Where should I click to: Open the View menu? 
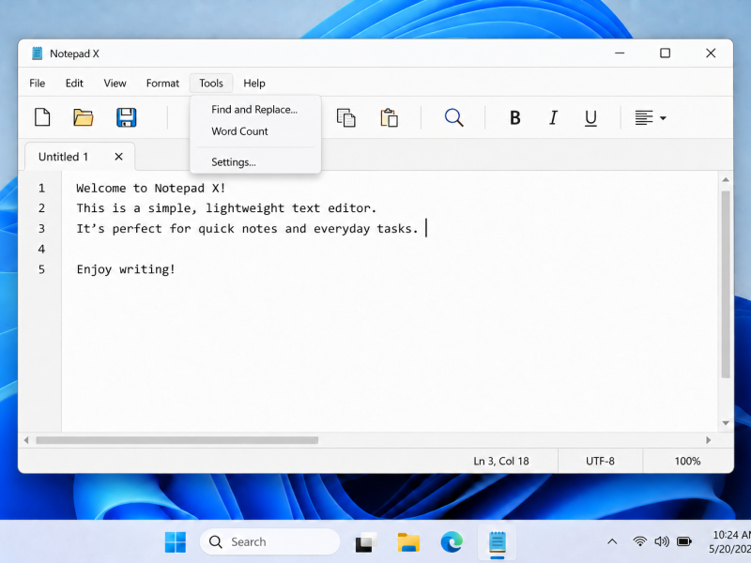(115, 84)
